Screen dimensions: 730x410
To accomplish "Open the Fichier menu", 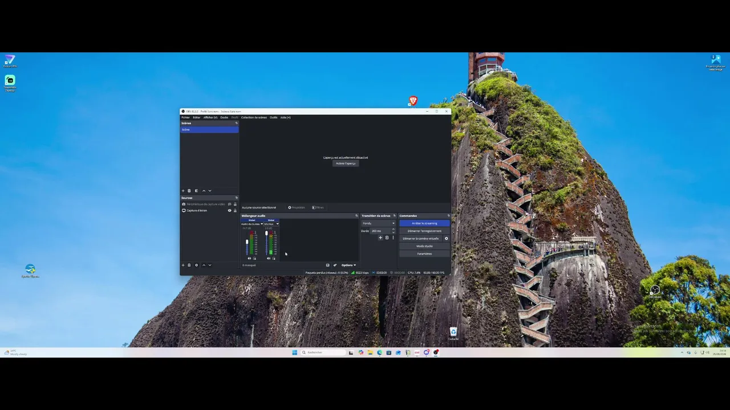I will 185,117.
